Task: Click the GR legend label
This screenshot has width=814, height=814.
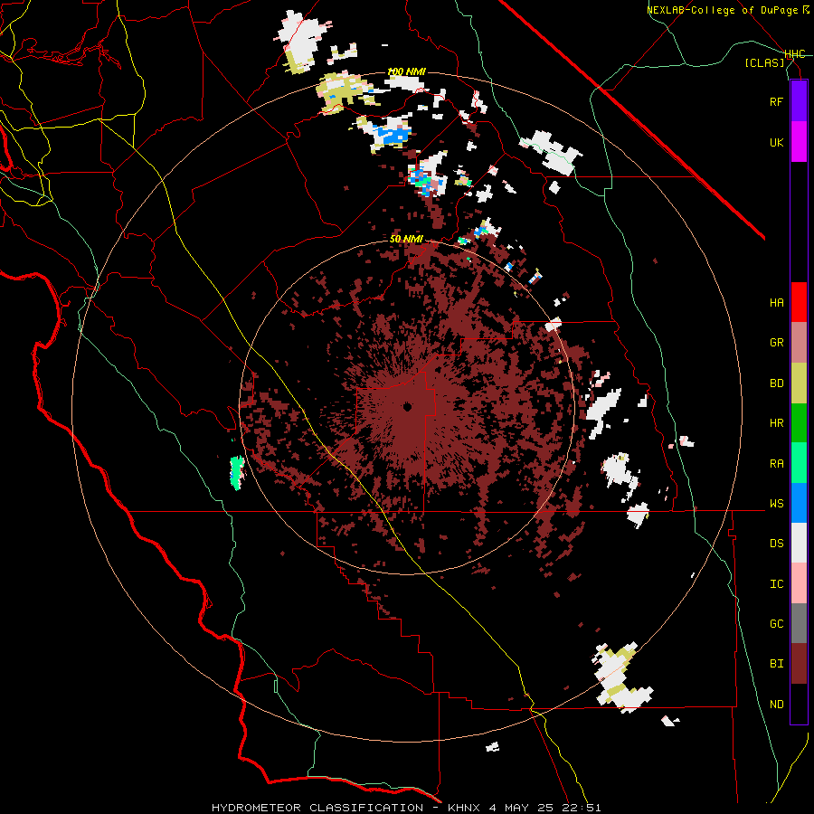Action: click(x=776, y=343)
